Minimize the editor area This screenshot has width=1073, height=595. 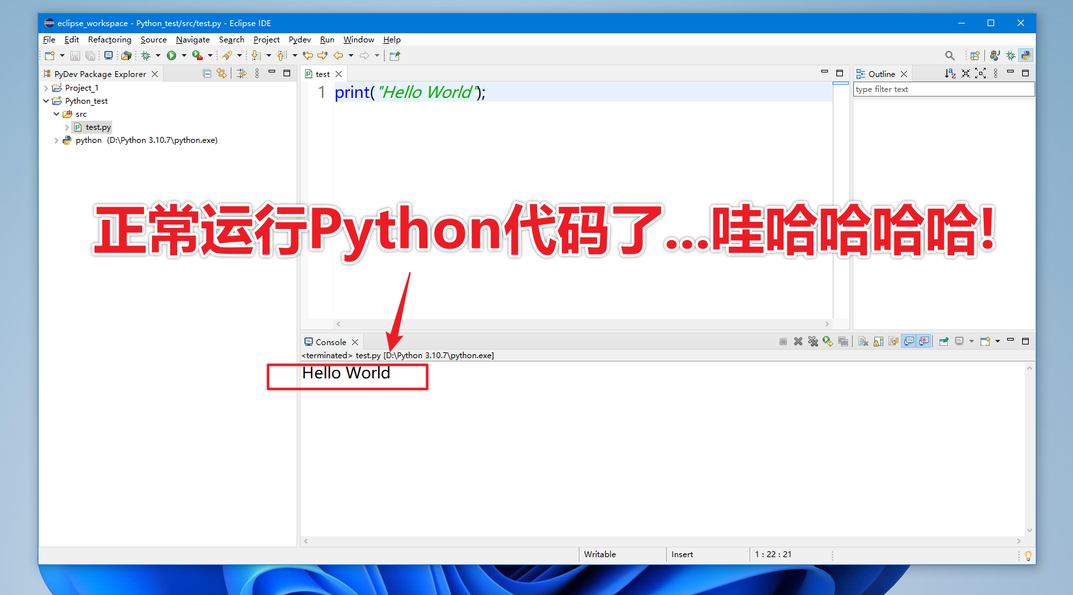(825, 72)
